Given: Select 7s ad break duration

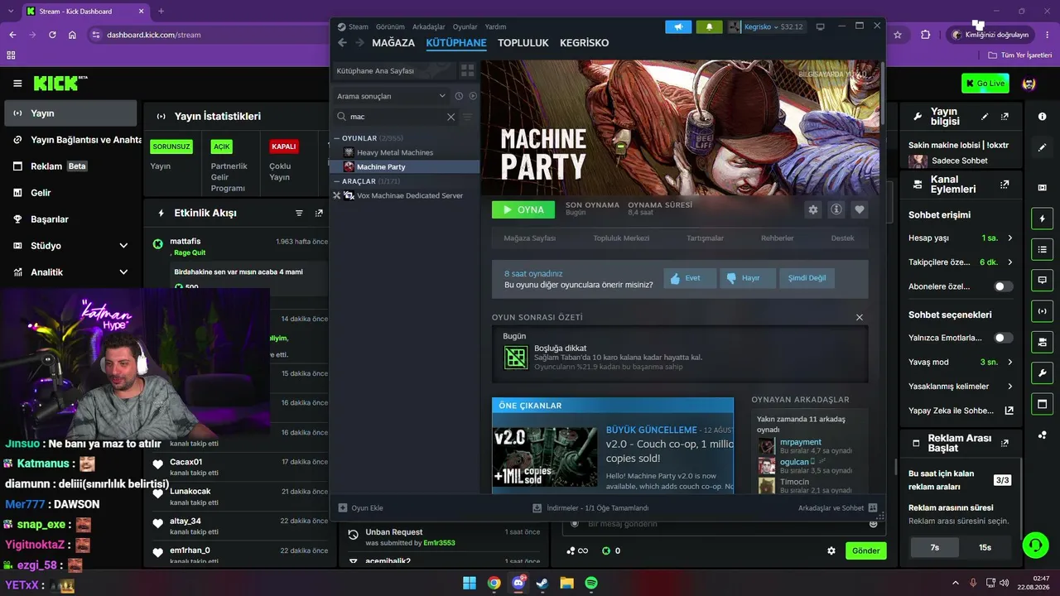Looking at the screenshot, I should [935, 547].
